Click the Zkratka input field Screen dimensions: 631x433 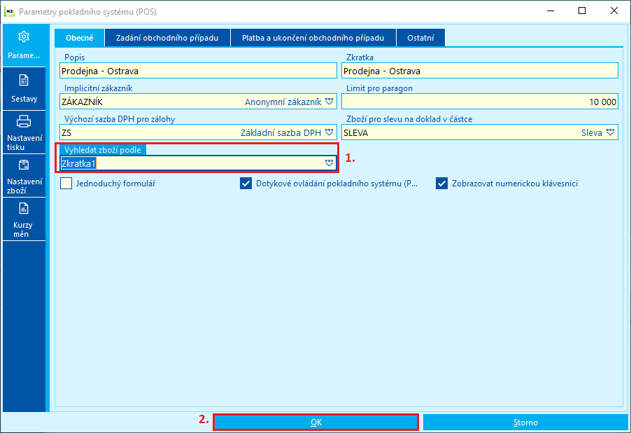(480, 71)
